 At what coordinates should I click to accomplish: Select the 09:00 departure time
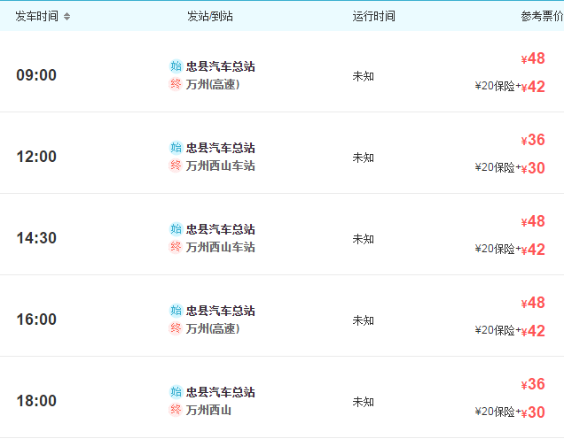(x=36, y=75)
